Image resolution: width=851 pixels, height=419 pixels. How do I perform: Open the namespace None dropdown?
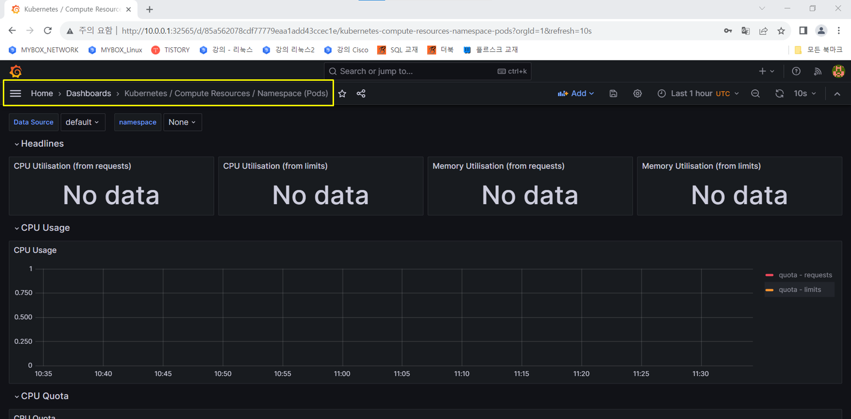click(x=182, y=122)
